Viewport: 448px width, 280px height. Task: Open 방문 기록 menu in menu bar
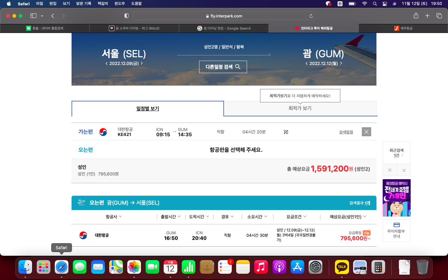click(84, 4)
